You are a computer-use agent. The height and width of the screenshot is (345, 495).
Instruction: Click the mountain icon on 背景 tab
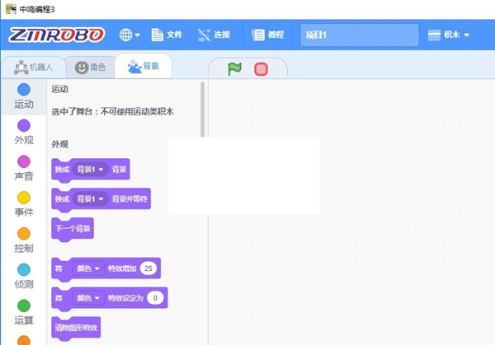(x=134, y=66)
